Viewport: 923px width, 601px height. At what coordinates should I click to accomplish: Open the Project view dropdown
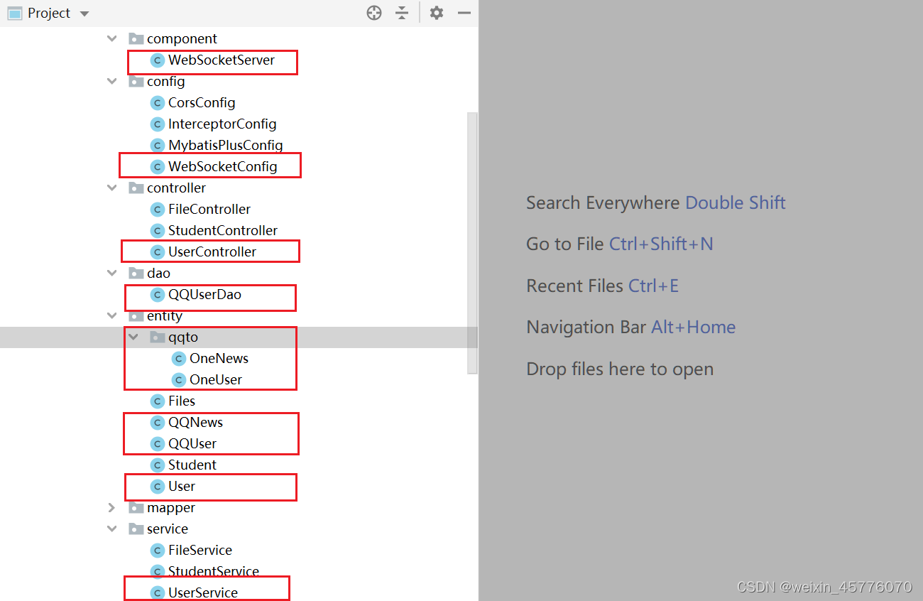(x=84, y=13)
